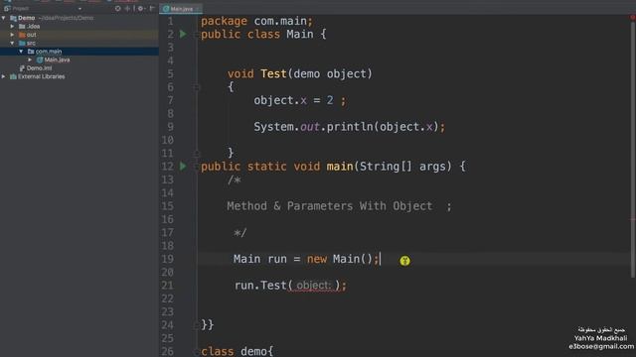Screen dimensions: 636x357
Task: Run the Main class using the gutter arrow
Action: pyautogui.click(x=183, y=34)
